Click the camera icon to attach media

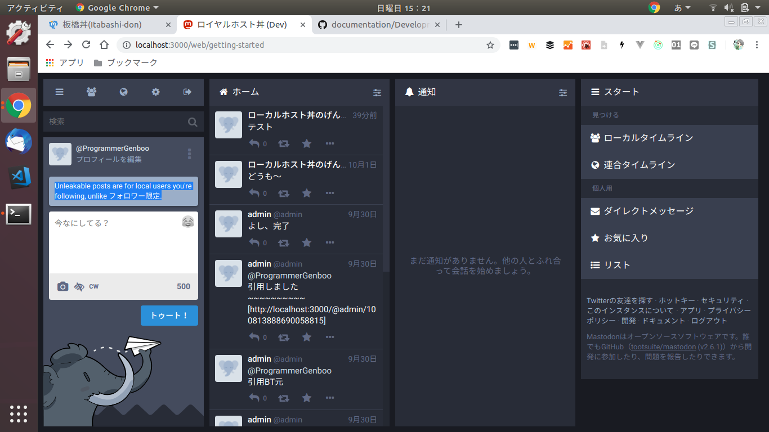pos(63,287)
